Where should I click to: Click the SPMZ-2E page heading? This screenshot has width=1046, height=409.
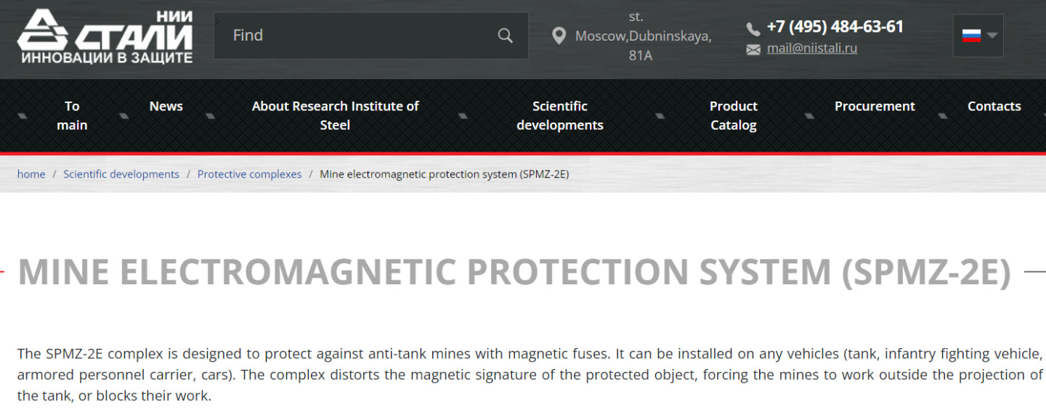coord(514,271)
